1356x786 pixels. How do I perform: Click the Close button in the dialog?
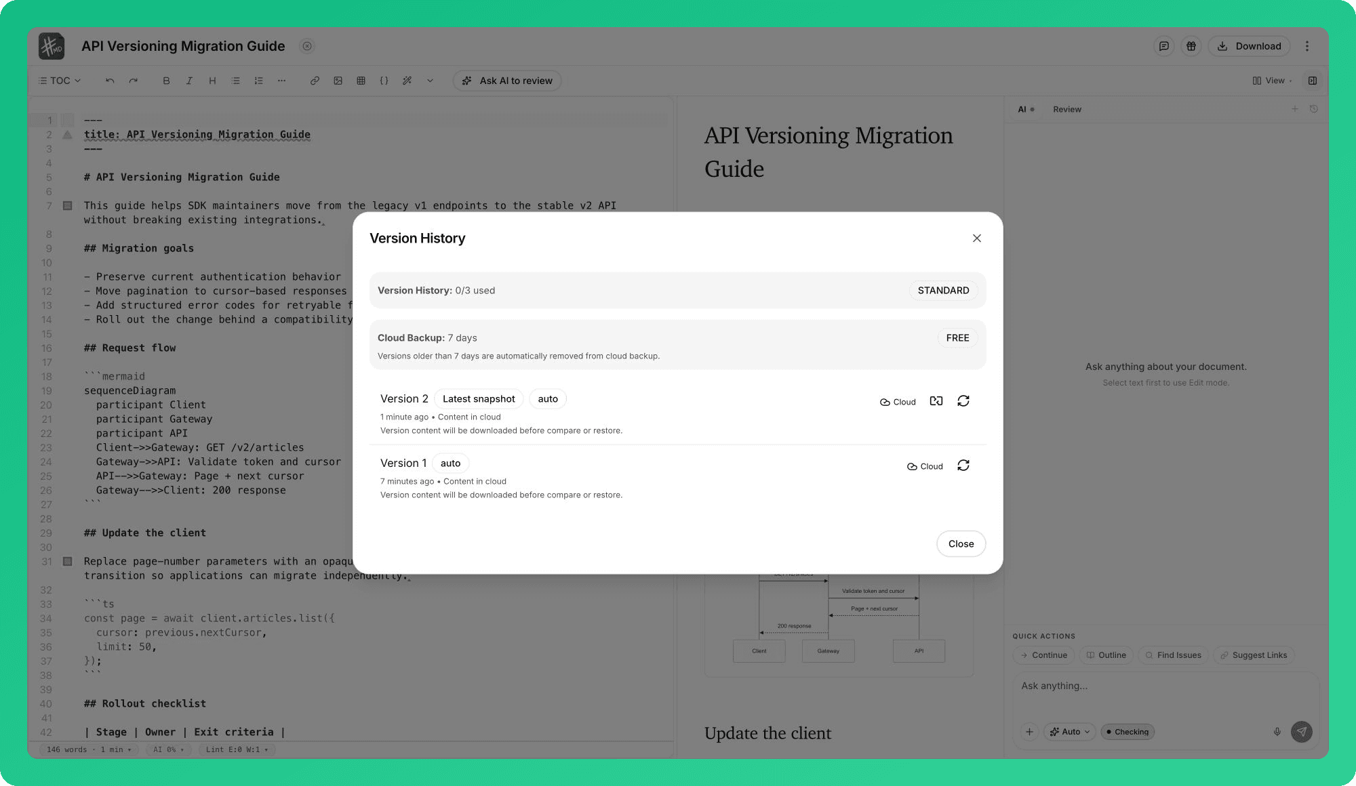(961, 543)
